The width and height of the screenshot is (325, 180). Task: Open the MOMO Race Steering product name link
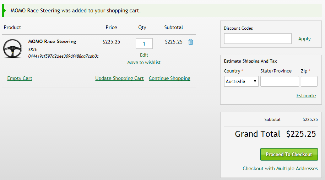tap(52, 41)
